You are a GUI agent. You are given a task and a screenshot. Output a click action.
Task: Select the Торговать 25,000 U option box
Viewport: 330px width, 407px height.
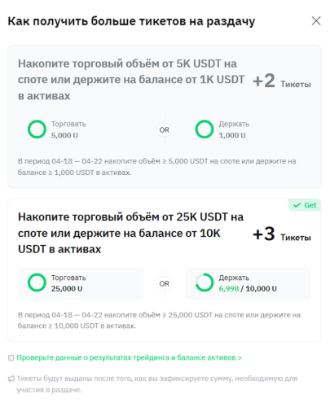81,283
